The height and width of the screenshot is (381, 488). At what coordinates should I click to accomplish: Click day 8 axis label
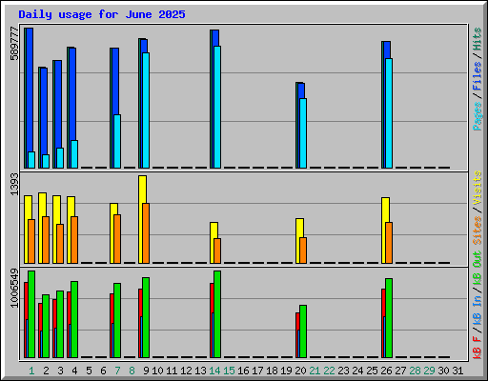(x=132, y=371)
